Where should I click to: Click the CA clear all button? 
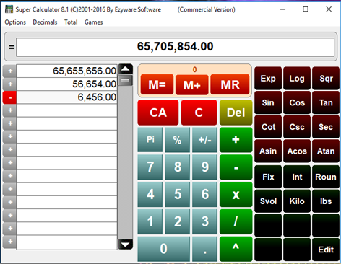click(158, 113)
